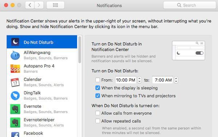Click the Search field

pyautogui.click(x=190, y=5)
